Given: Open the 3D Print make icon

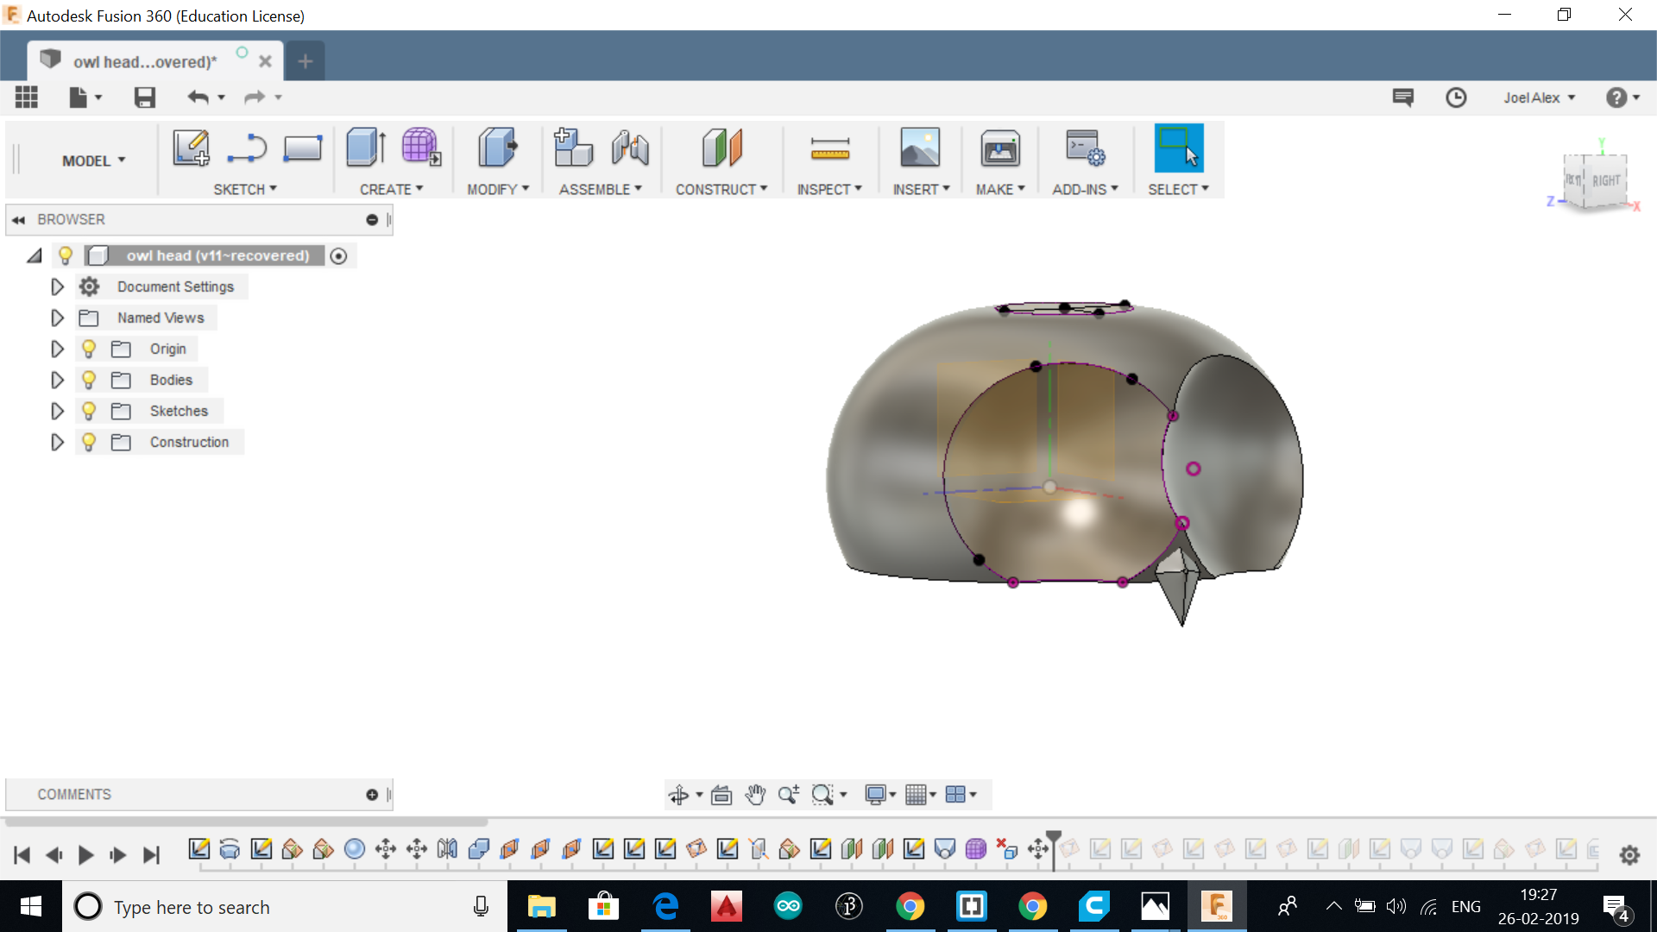Looking at the screenshot, I should [999, 148].
